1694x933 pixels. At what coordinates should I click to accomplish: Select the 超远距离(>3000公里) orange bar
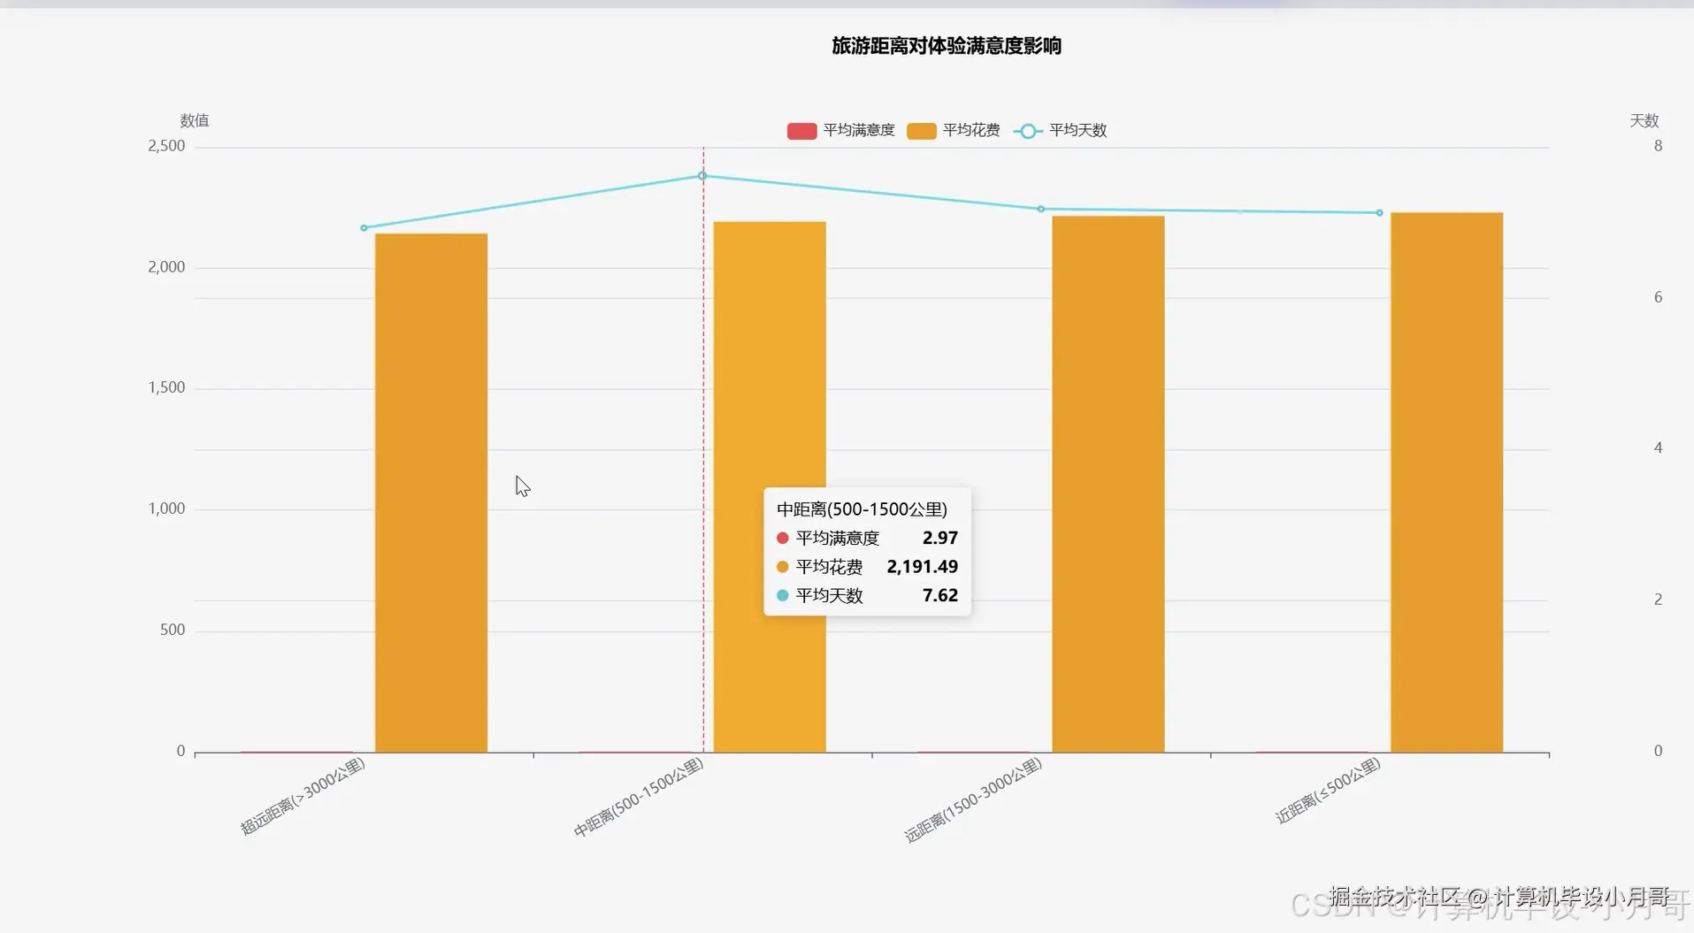[x=431, y=493]
